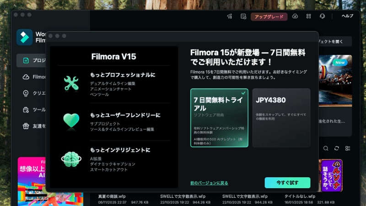Click the 今すぐ試す button
Screen dimensions: 366x206
[287, 183]
